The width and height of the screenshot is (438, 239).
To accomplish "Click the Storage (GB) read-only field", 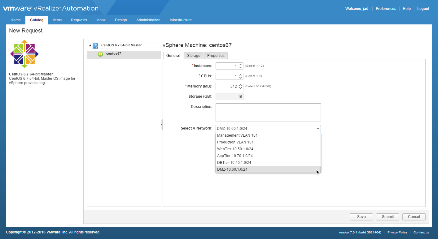I will click(x=230, y=97).
